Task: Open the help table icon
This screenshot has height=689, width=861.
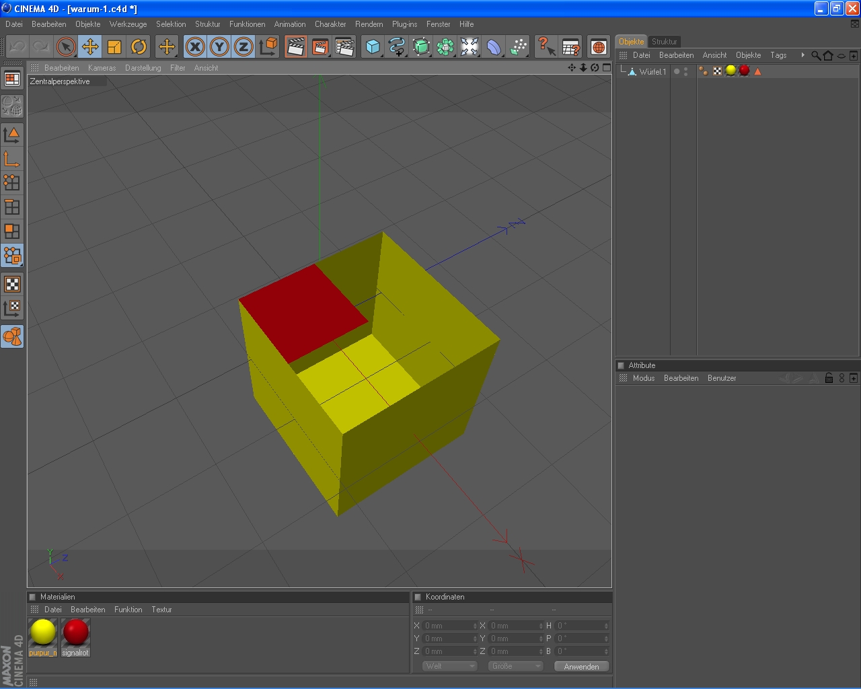Action: click(570, 46)
